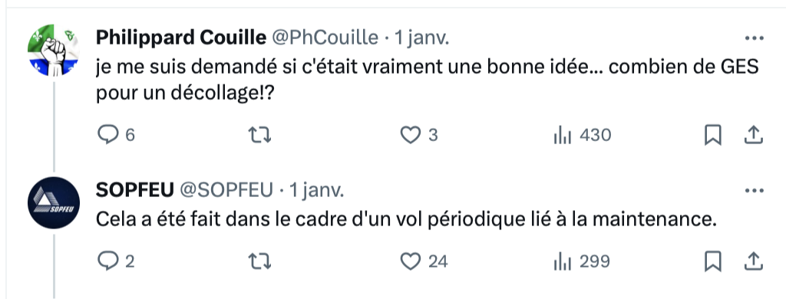786x299 pixels.
Task: Retweet SOPFEU's reply
Action: 260,261
